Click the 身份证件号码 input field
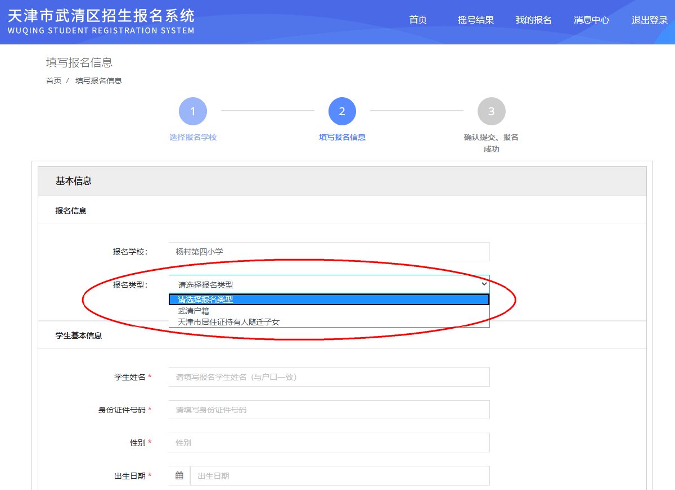675x490 pixels. (328, 410)
